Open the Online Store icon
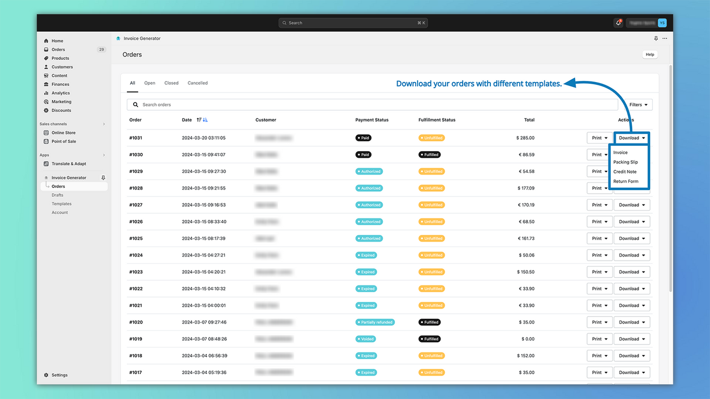Viewport: 710px width, 399px height. pyautogui.click(x=47, y=133)
